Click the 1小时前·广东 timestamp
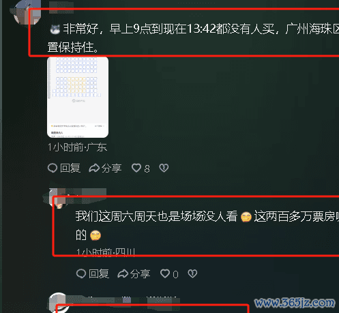Screen dimensions: 339x313 tap(77, 147)
